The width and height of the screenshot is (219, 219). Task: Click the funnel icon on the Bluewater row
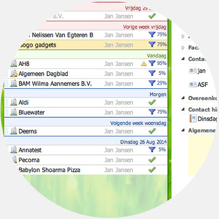tap(152, 112)
